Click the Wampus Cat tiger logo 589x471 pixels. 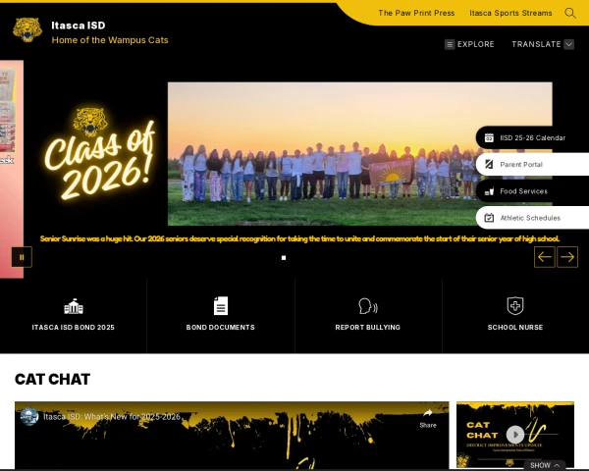point(27,30)
